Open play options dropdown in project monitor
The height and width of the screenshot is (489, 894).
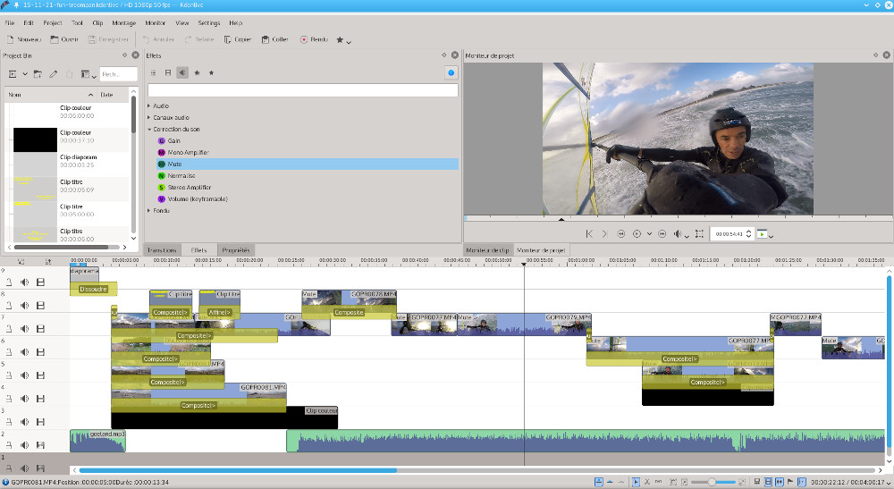[x=649, y=233]
